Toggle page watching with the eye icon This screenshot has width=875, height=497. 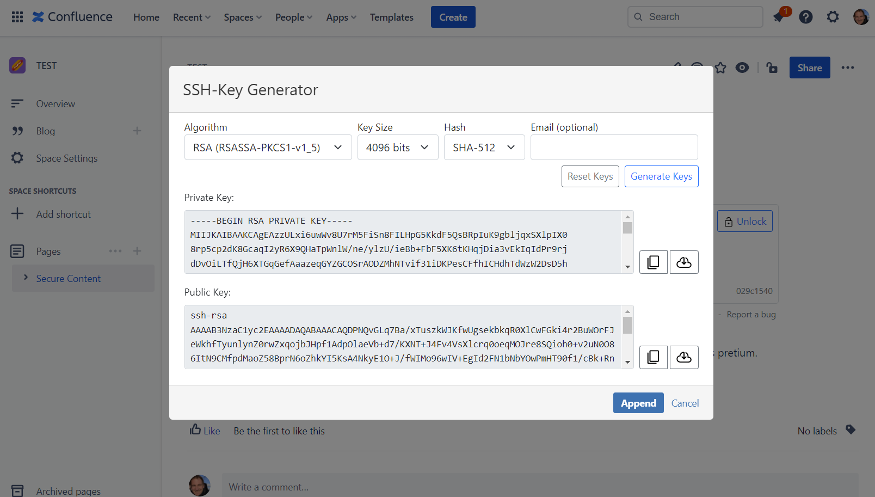coord(742,68)
